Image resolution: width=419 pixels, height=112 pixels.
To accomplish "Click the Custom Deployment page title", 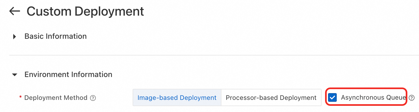I will pos(85,12).
